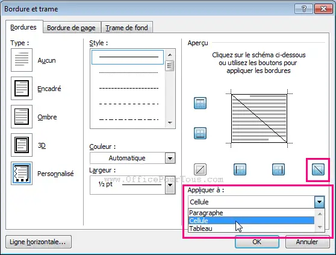Select the Aucun border type icon
This screenshot has width=336, height=255.
click(x=22, y=60)
